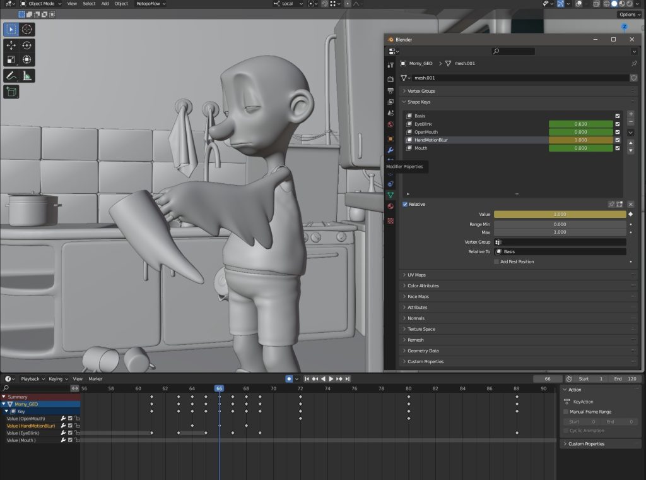Move shape key up in list
The width and height of the screenshot is (646, 480).
[631, 143]
